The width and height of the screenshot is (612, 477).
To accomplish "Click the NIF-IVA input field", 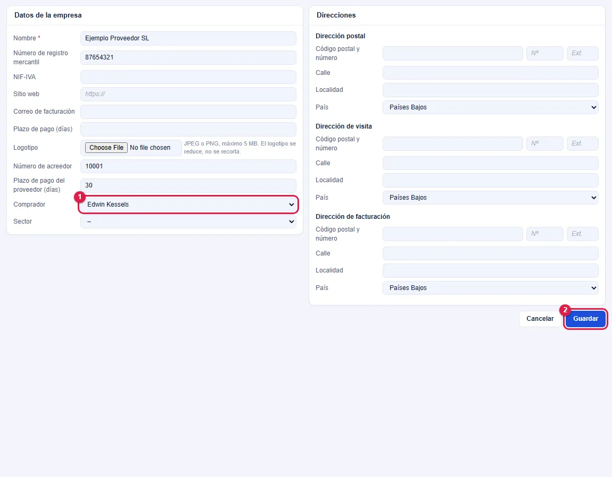I will pyautogui.click(x=188, y=77).
